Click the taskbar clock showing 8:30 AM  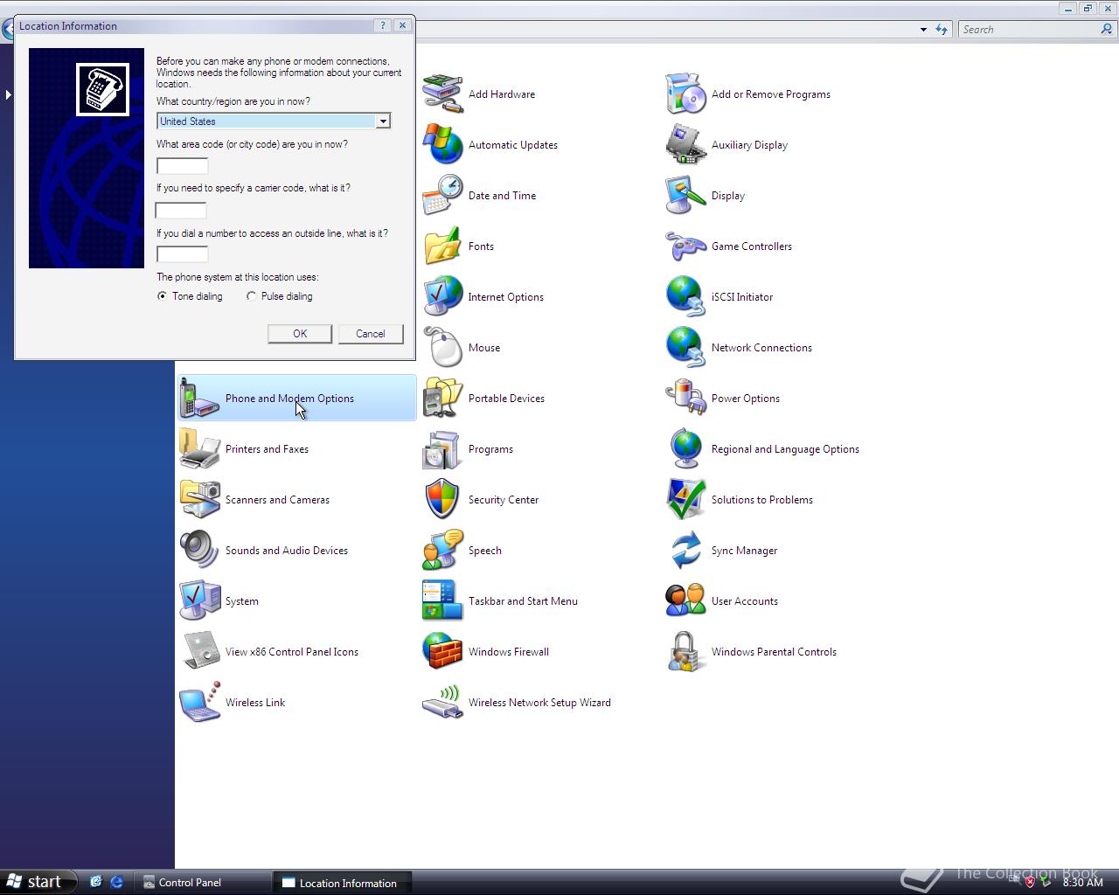click(1082, 883)
